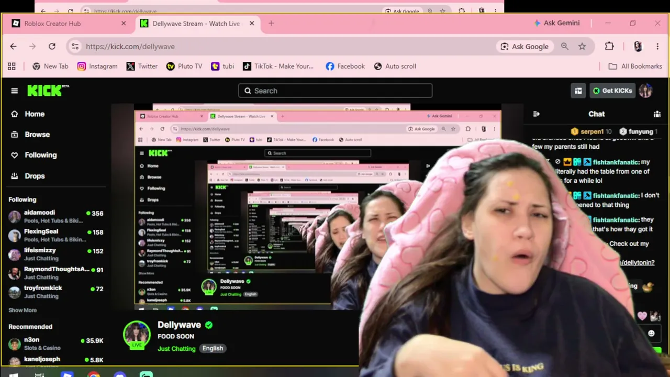Expand Following list with Show More
This screenshot has width=670, height=377.
23,310
